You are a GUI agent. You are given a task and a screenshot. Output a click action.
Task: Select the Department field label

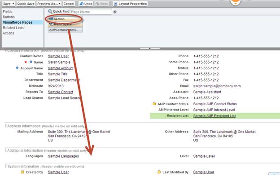tap(34, 80)
